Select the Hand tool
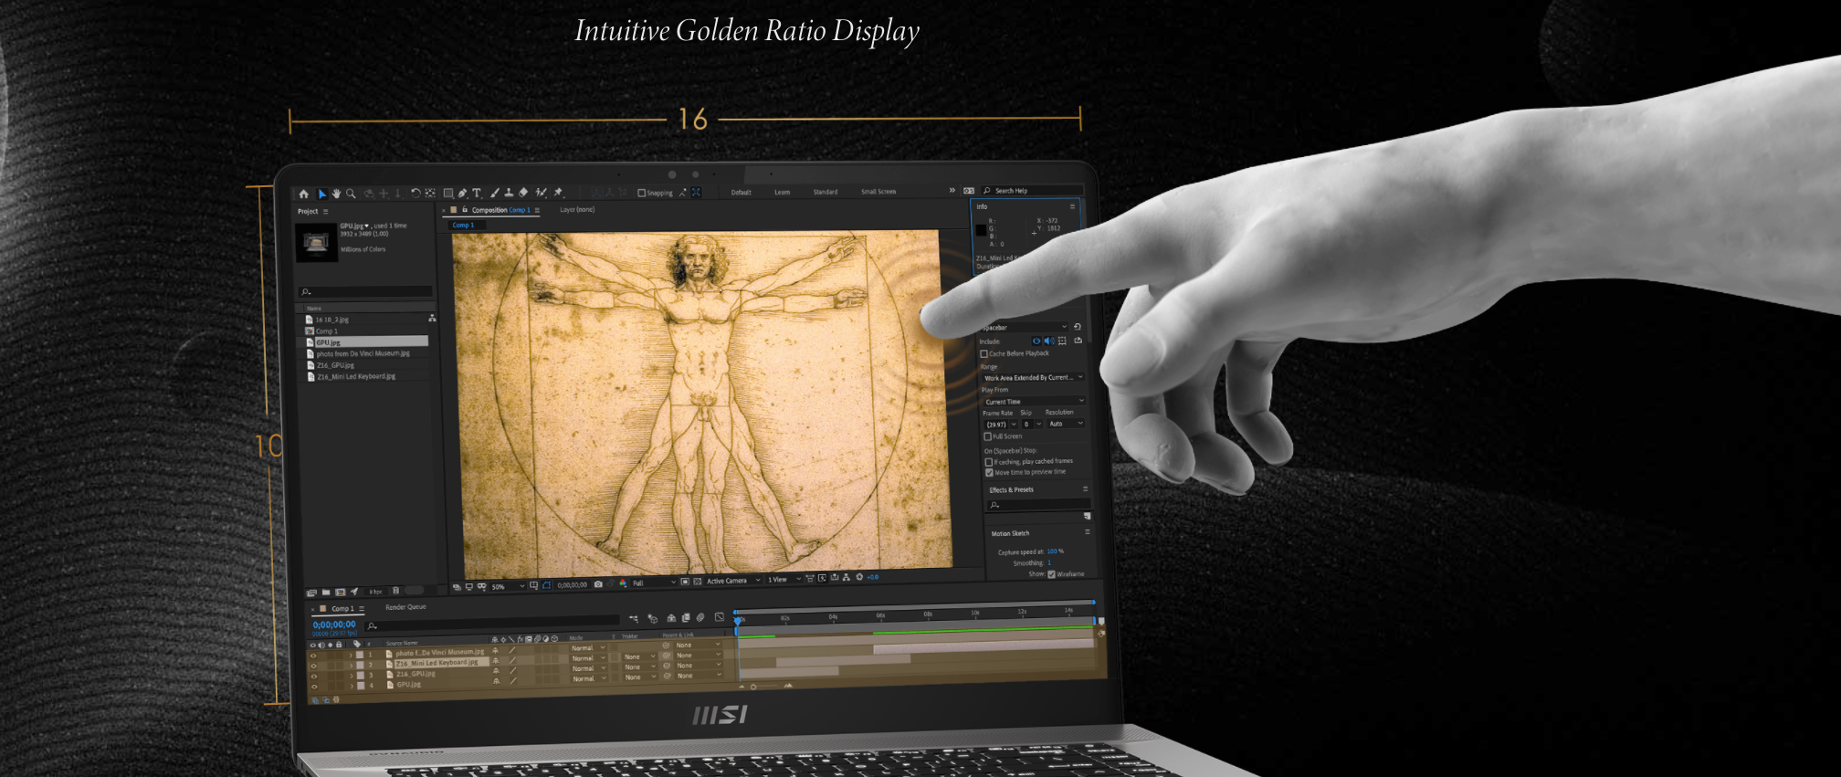This screenshot has height=777, width=1841. click(336, 194)
